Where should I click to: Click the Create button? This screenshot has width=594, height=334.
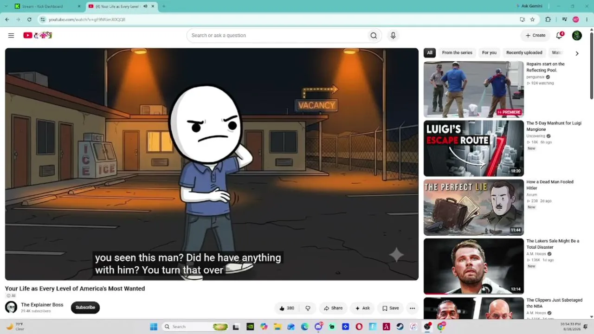pos(536,35)
